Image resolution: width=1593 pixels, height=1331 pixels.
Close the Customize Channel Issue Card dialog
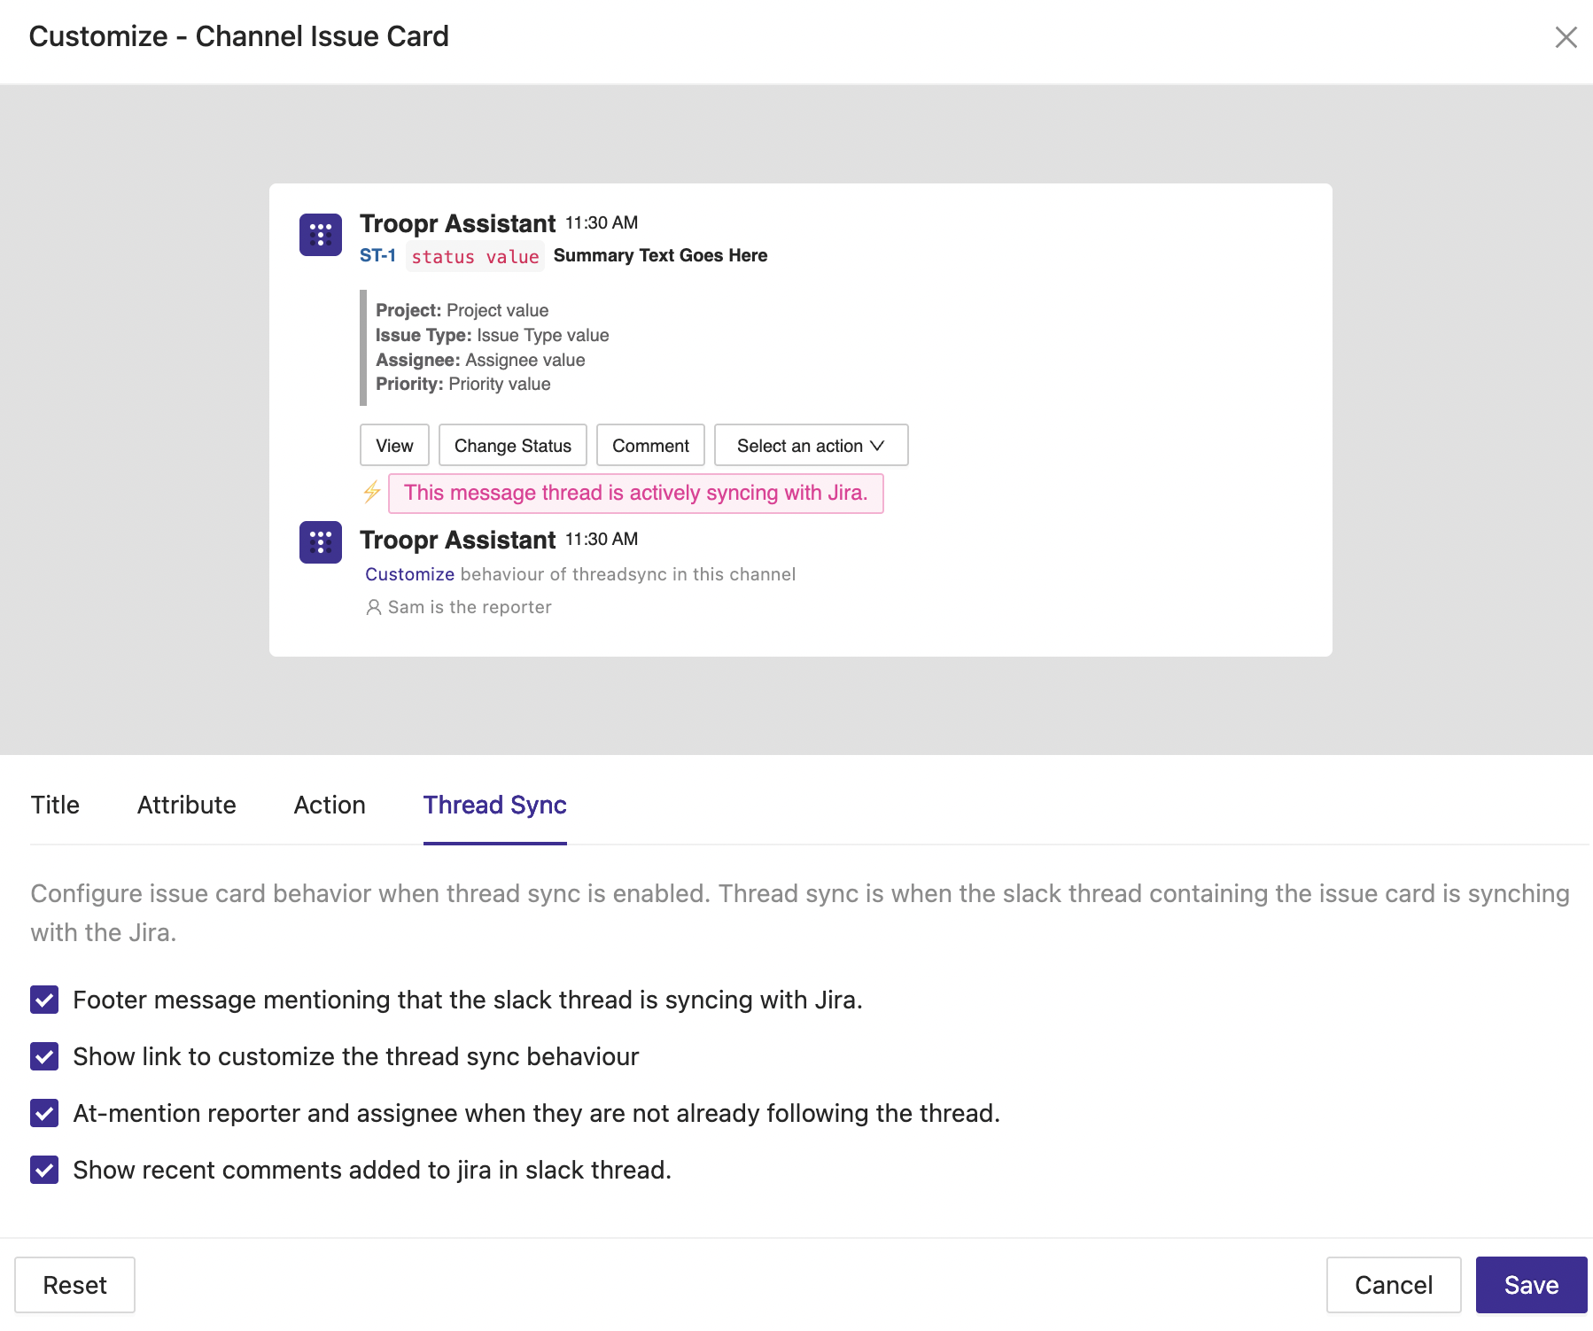(1566, 37)
